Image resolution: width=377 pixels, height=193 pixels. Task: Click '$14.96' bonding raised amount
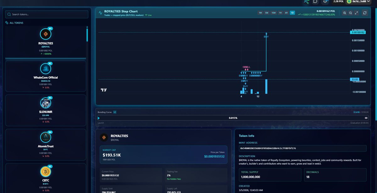356,112
